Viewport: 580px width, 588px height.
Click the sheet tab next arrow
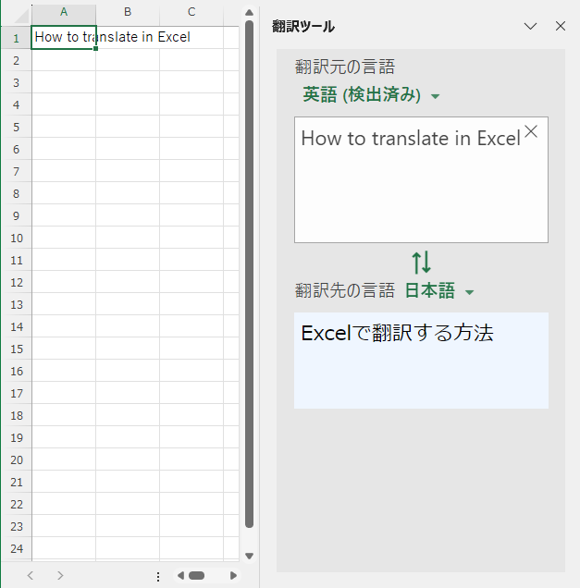point(60,576)
